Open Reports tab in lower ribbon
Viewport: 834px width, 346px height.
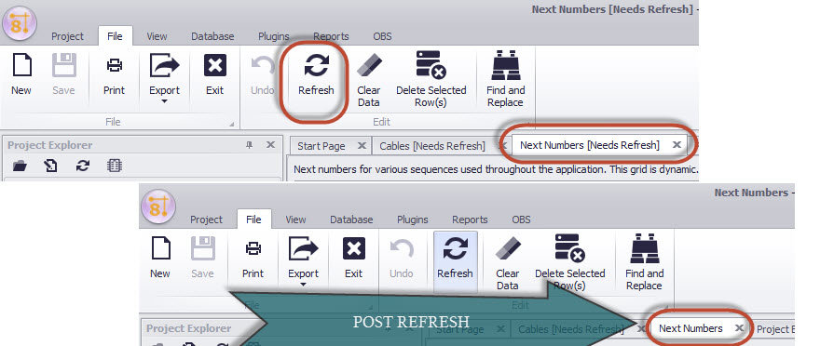[470, 220]
